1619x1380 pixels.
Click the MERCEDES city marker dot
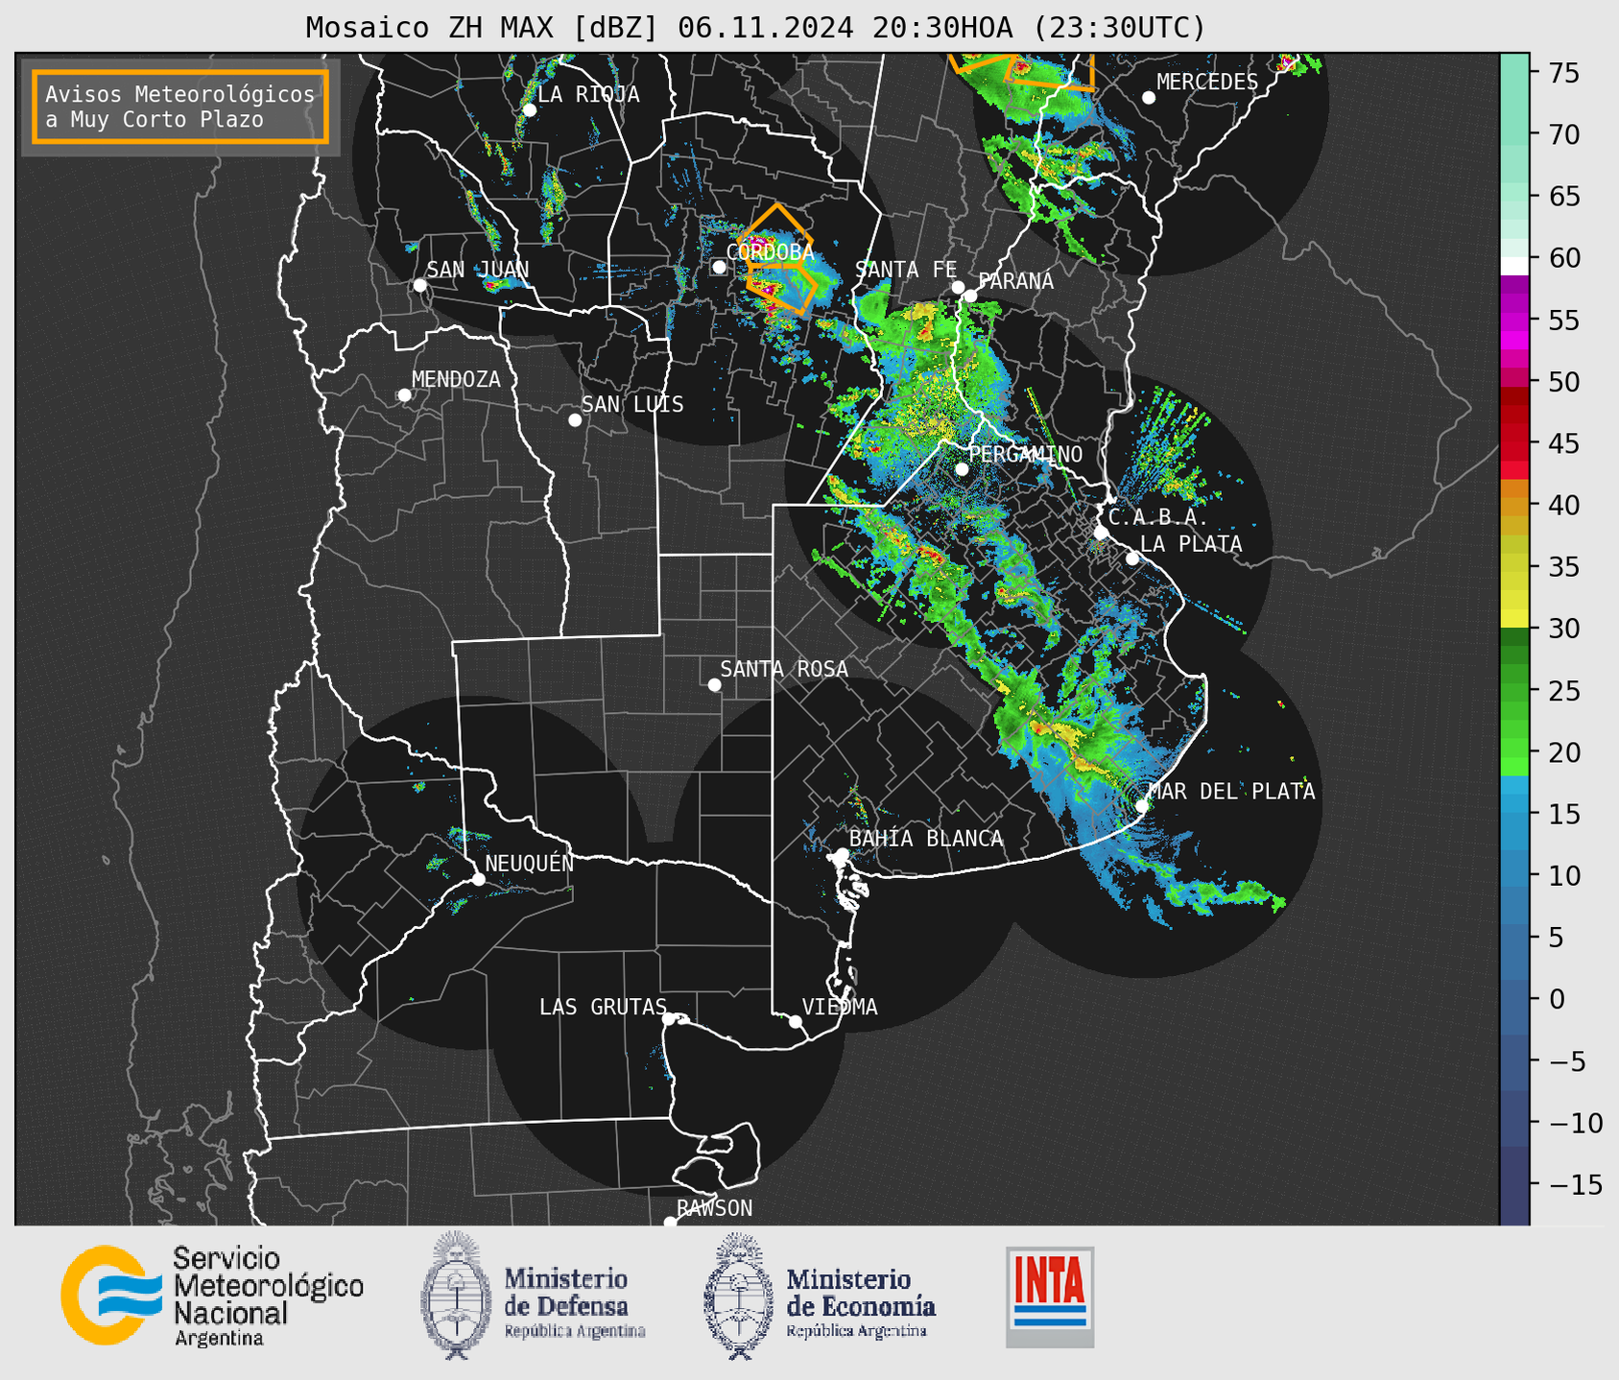1149,98
